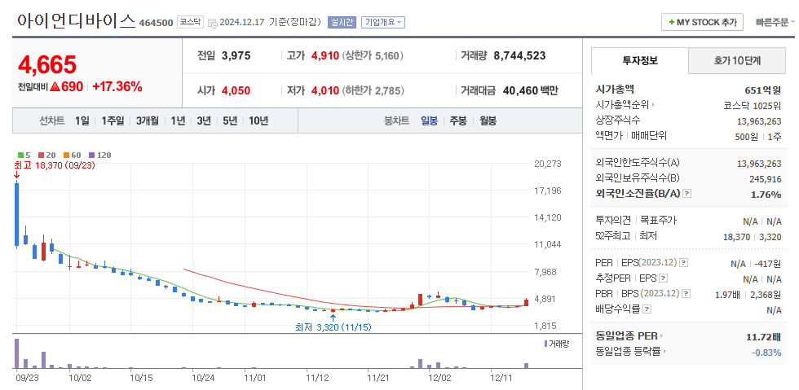The width and height of the screenshot is (799, 390).
Task: Click the 상한가 5,160 upper limit text
Action: point(373,55)
